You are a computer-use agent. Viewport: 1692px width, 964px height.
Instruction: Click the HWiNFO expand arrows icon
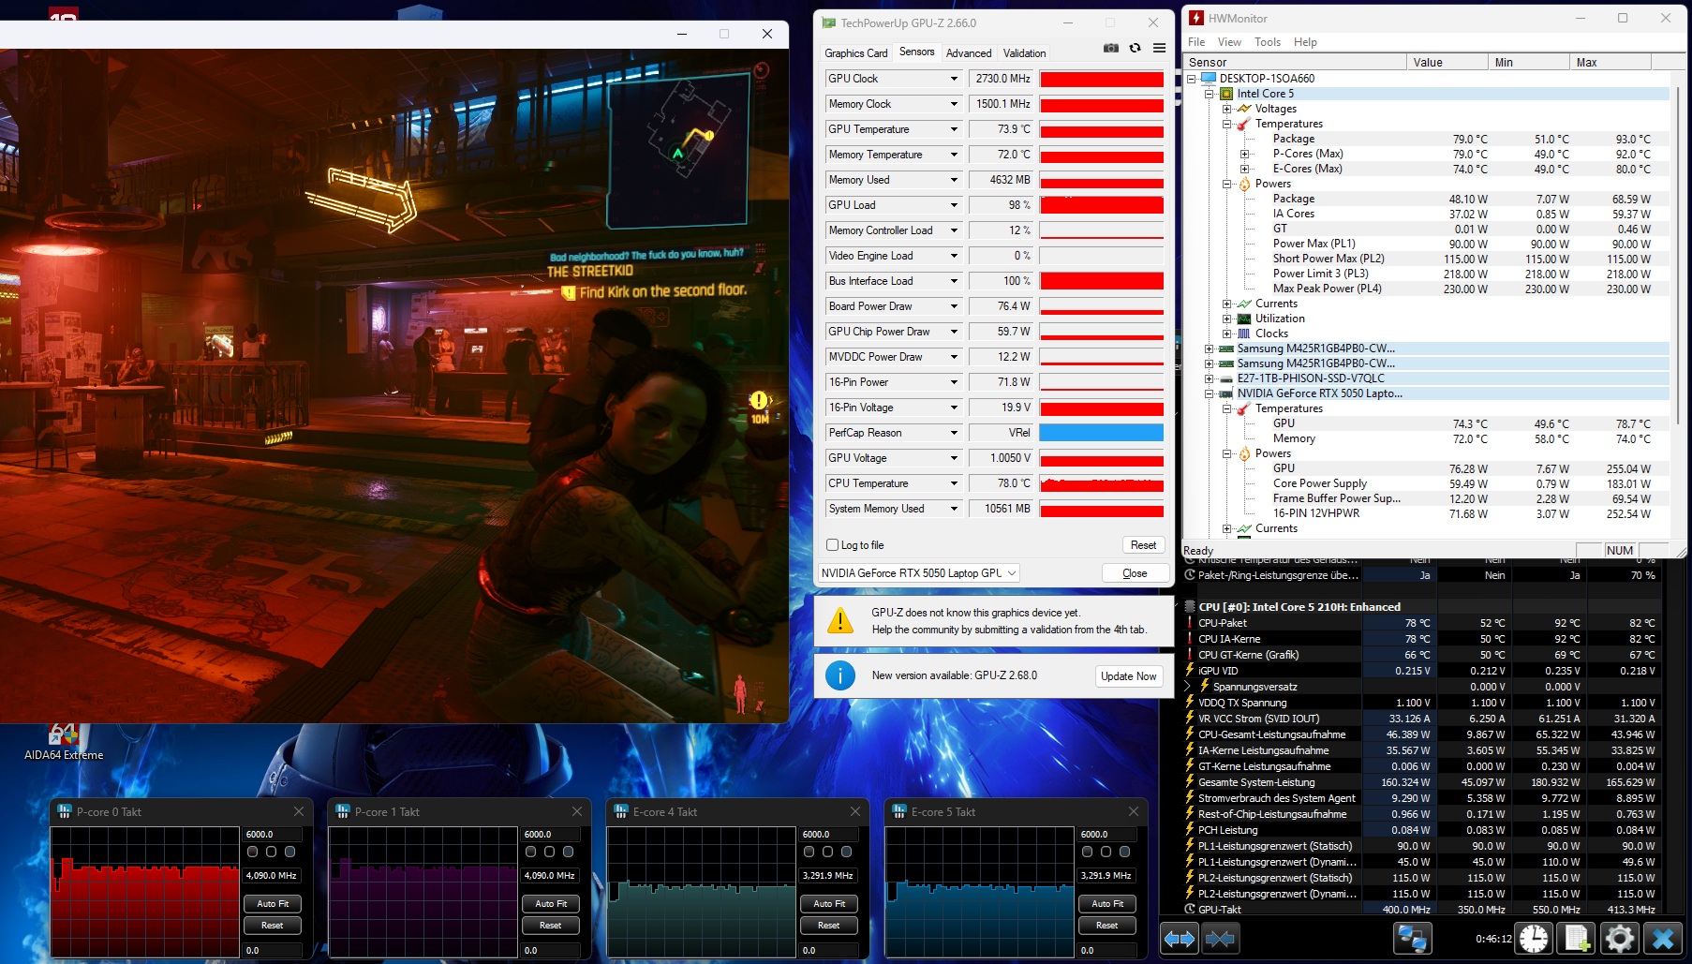coord(1180,938)
